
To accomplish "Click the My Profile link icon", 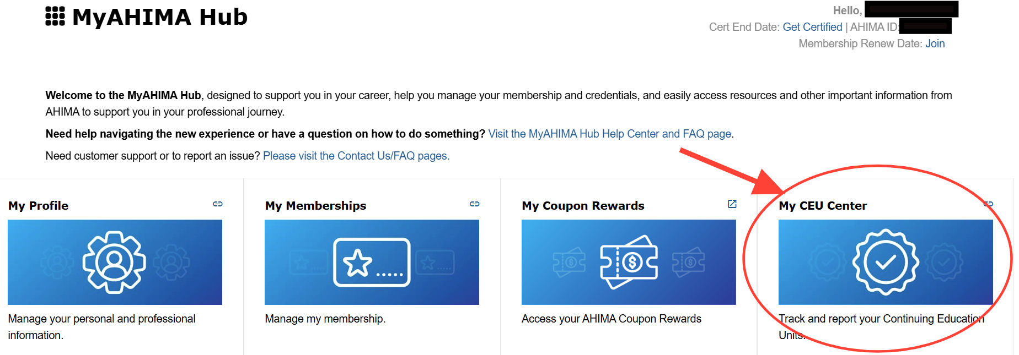I will click(218, 204).
